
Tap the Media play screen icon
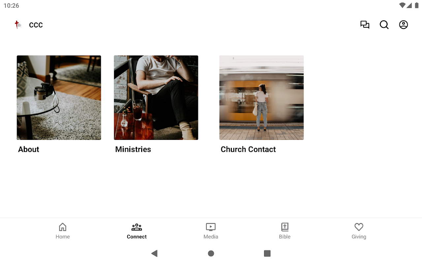pyautogui.click(x=211, y=227)
